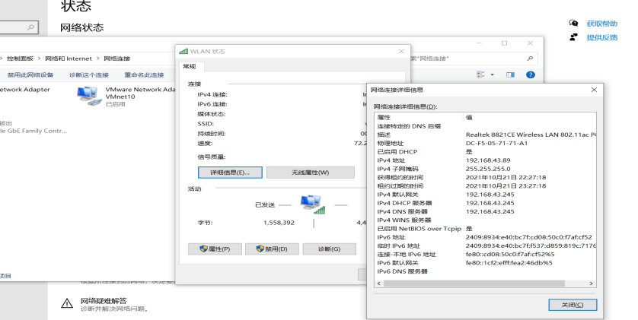This screenshot has width=638, height=320.
Task: Select the 临时 IPv6 地址 row
Action: click(486, 246)
